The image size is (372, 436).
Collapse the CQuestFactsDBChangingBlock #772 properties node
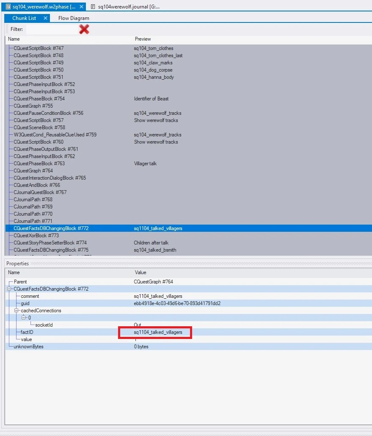(x=9, y=289)
